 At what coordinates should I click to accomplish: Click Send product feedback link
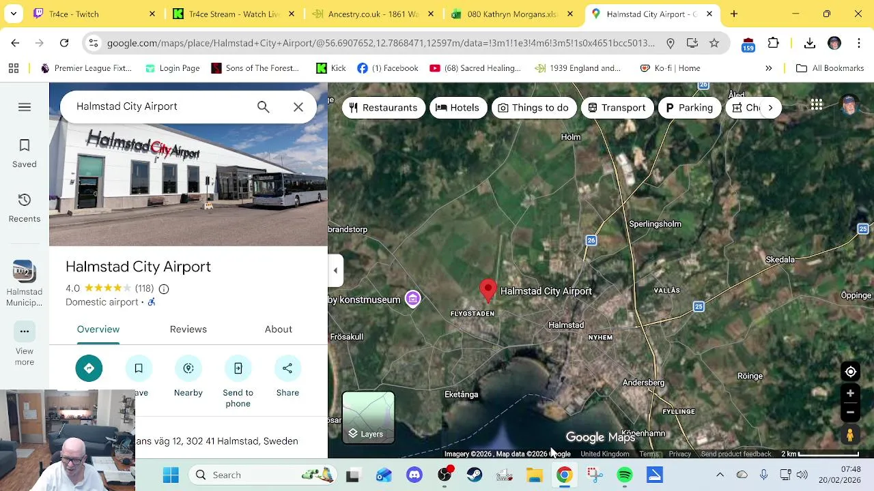[x=736, y=454]
